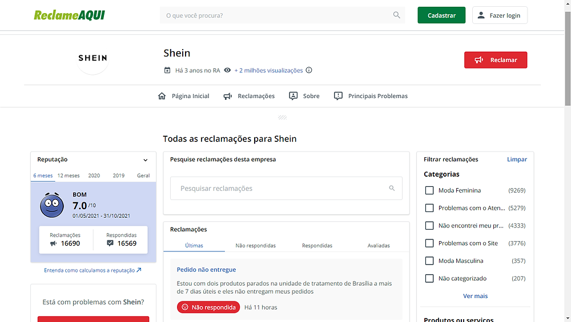Focus the 'O que você procura?' search field

click(282, 15)
